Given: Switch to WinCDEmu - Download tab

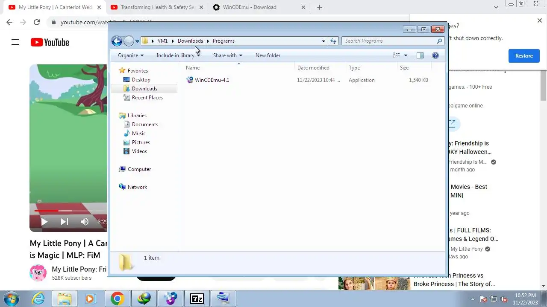Looking at the screenshot, I should tap(259, 7).
